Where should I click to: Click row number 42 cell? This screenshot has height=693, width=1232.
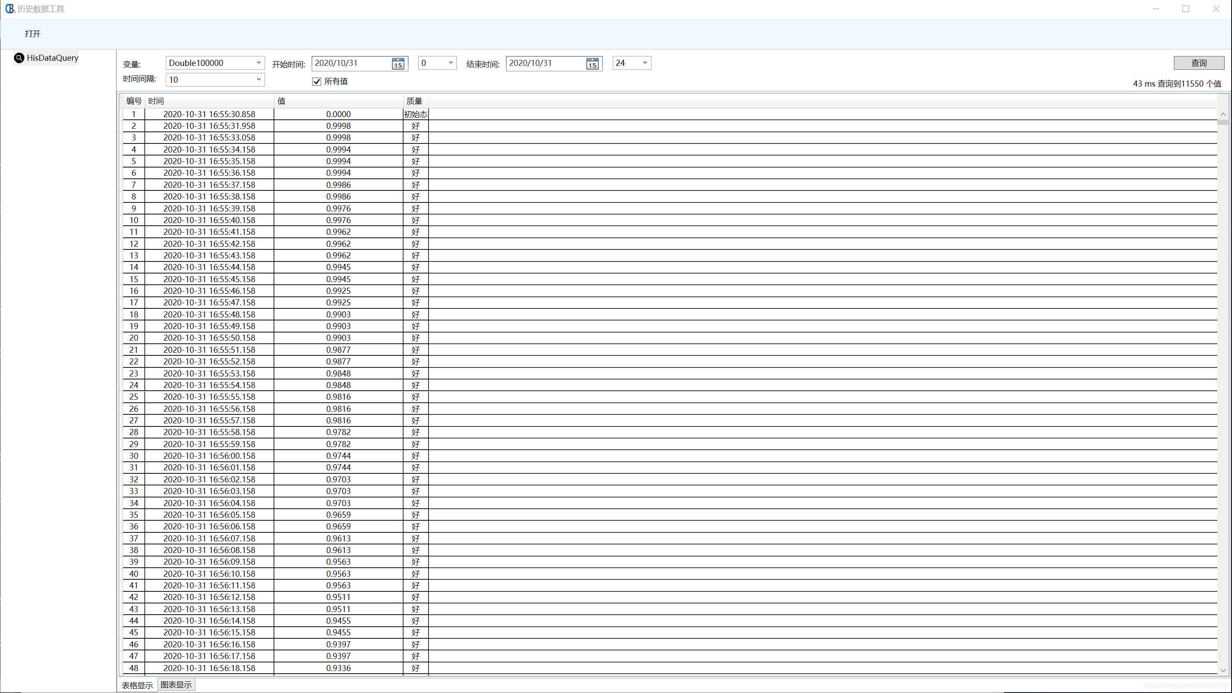(x=134, y=597)
